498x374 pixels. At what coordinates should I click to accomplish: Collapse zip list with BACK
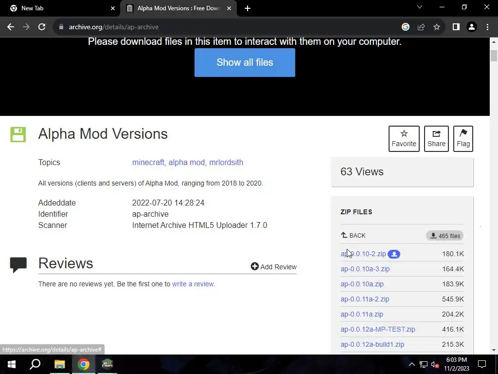[x=353, y=236]
